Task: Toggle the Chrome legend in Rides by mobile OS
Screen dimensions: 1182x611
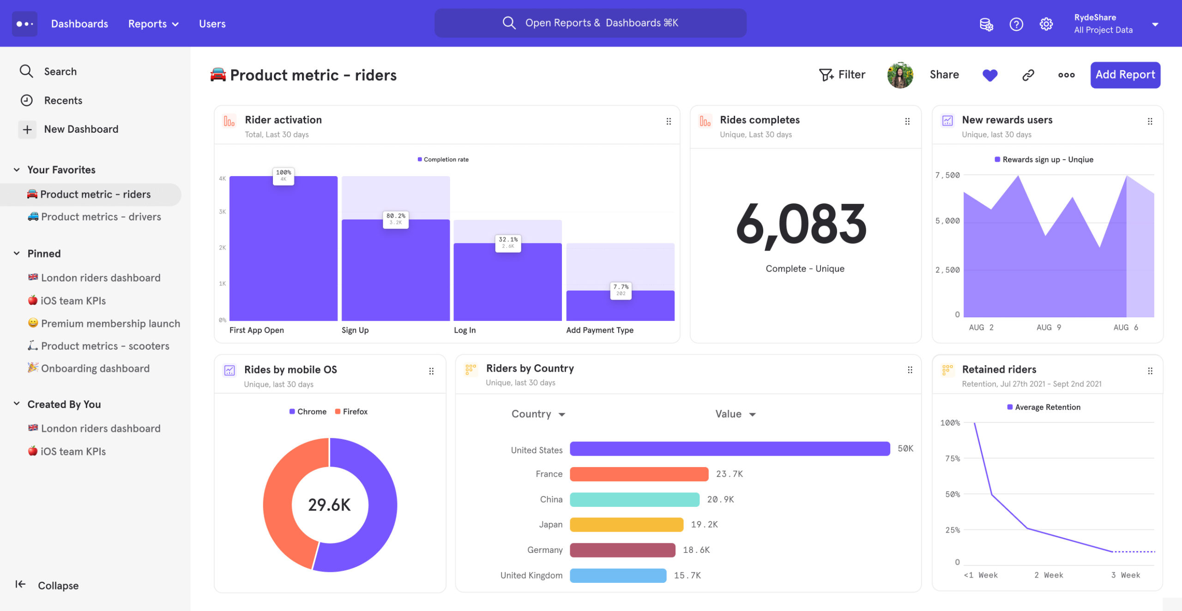Action: pos(308,411)
